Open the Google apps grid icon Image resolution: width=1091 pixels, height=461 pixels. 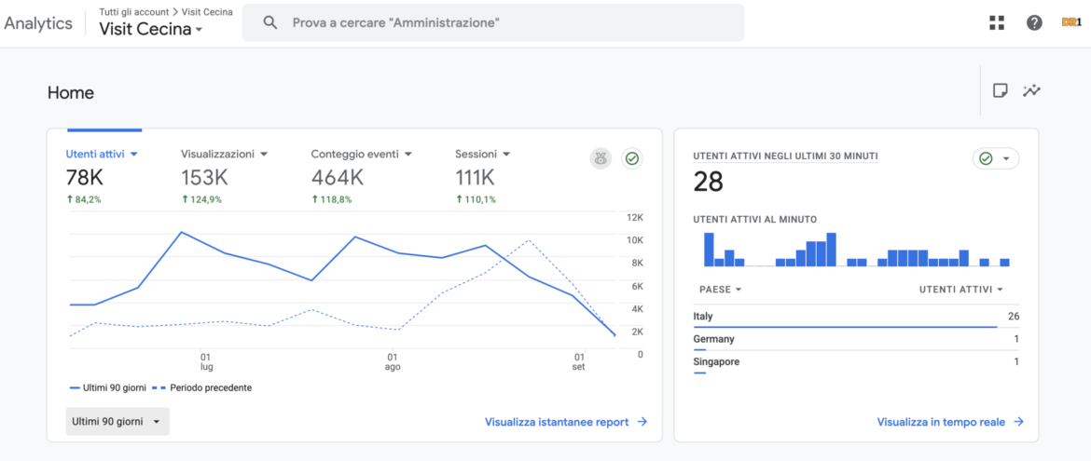(997, 23)
